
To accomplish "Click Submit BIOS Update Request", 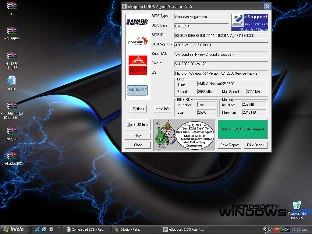I will click(x=243, y=129).
